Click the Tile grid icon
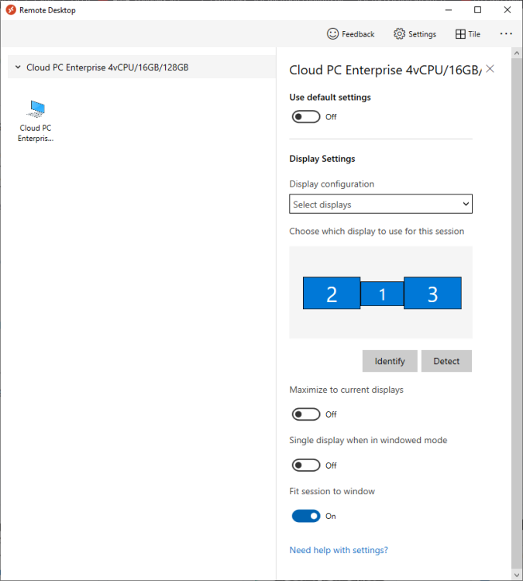Viewport: 523px width, 581px height. click(460, 34)
